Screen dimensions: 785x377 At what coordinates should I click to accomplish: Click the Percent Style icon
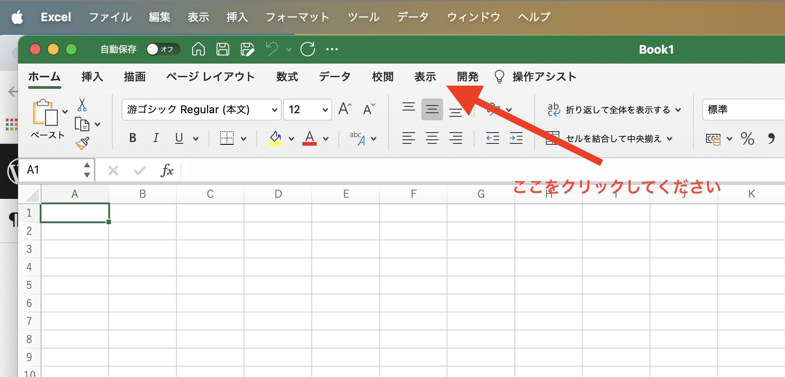coord(747,138)
